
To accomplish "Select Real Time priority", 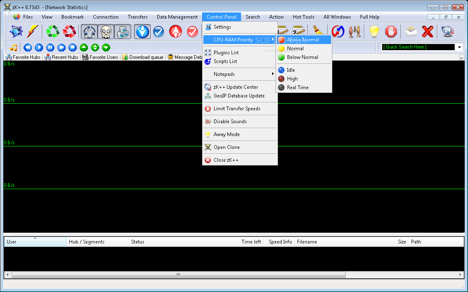I will tap(304, 87).
